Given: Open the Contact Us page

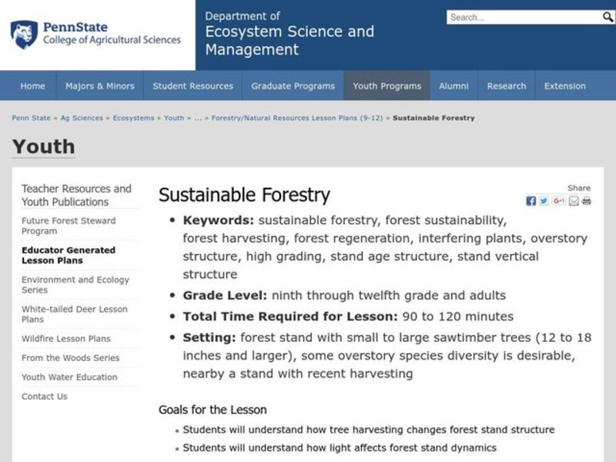Looking at the screenshot, I should click(x=44, y=396).
